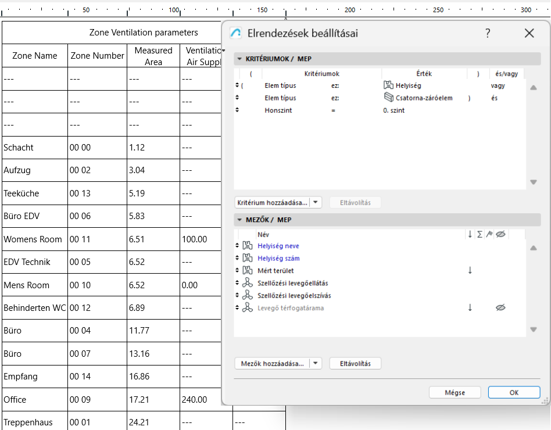Click the reorder handle next to Helyiség szám
This screenshot has height=430, width=551.
(x=236, y=258)
